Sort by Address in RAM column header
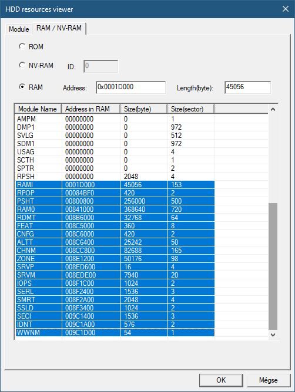 coord(91,109)
